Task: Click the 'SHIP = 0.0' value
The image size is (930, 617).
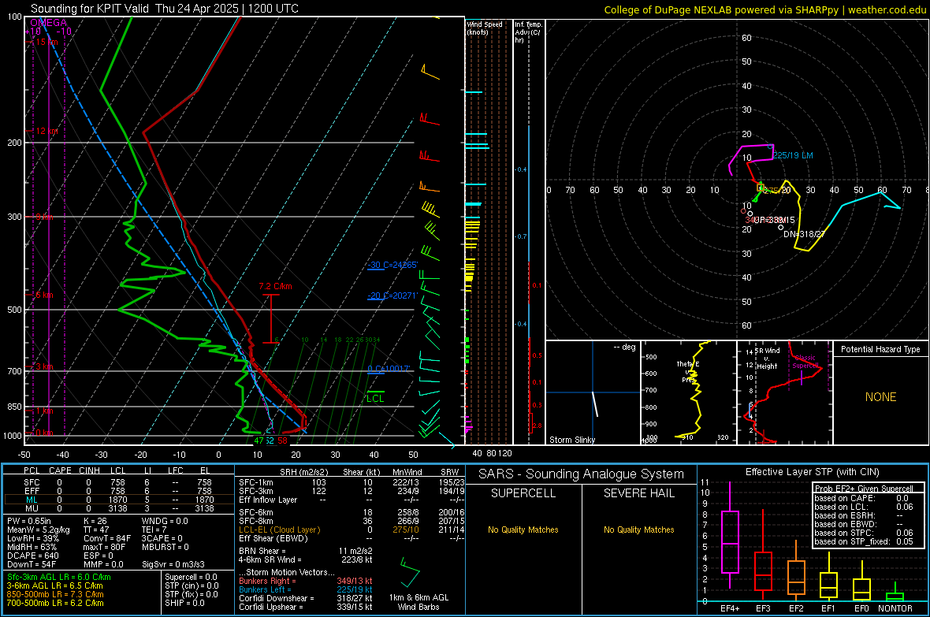Action: (184, 603)
